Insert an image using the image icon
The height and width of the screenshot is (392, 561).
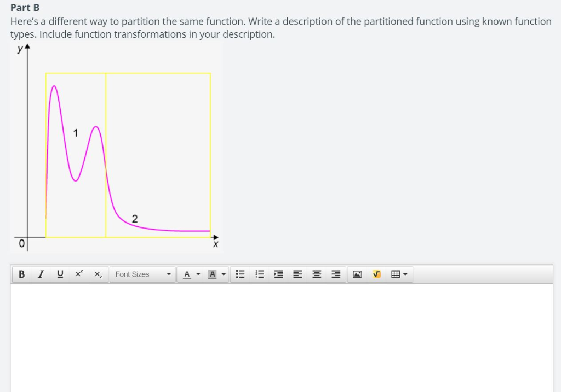tap(357, 274)
